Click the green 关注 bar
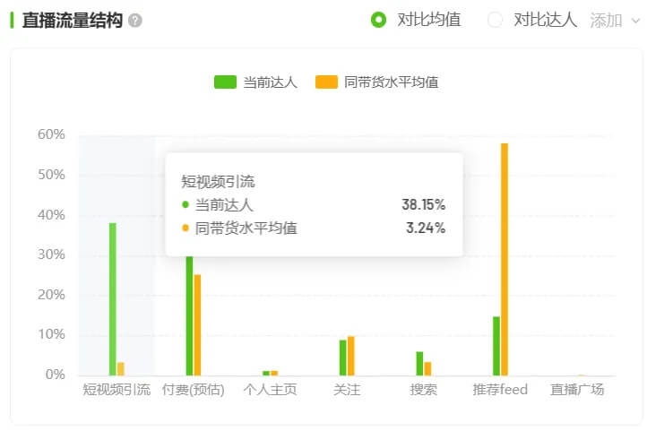This screenshot has height=431, width=647. coord(343,358)
